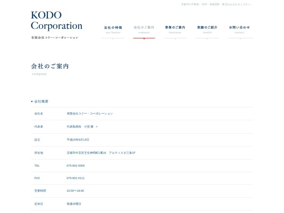This screenshot has width=284, height=213.
Task: Click the large 会社のご案内 page heading
Action: [x=50, y=66]
